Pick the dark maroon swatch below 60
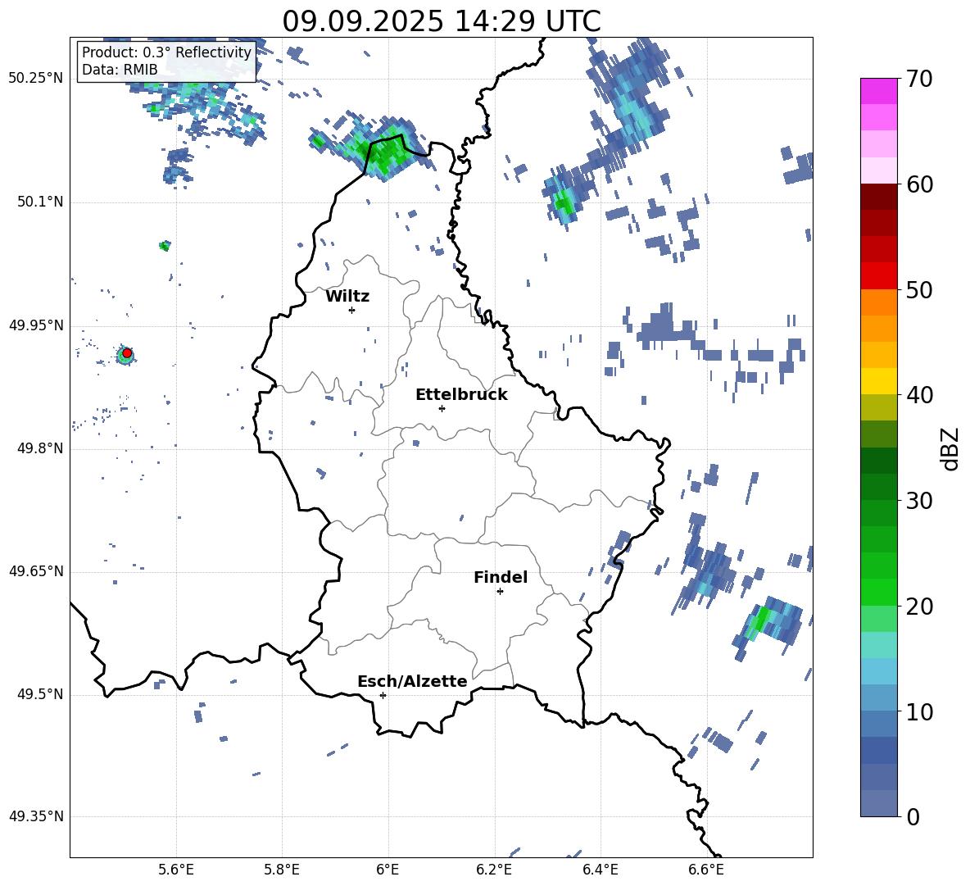970x886 pixels. [878, 197]
